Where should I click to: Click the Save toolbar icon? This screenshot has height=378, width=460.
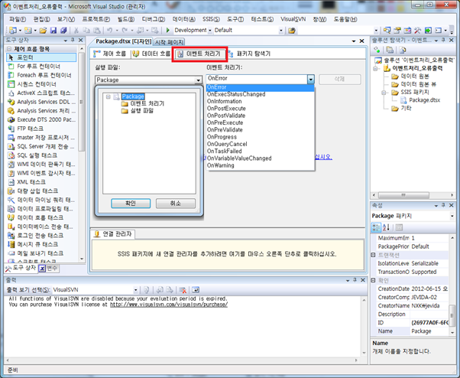(x=53, y=31)
